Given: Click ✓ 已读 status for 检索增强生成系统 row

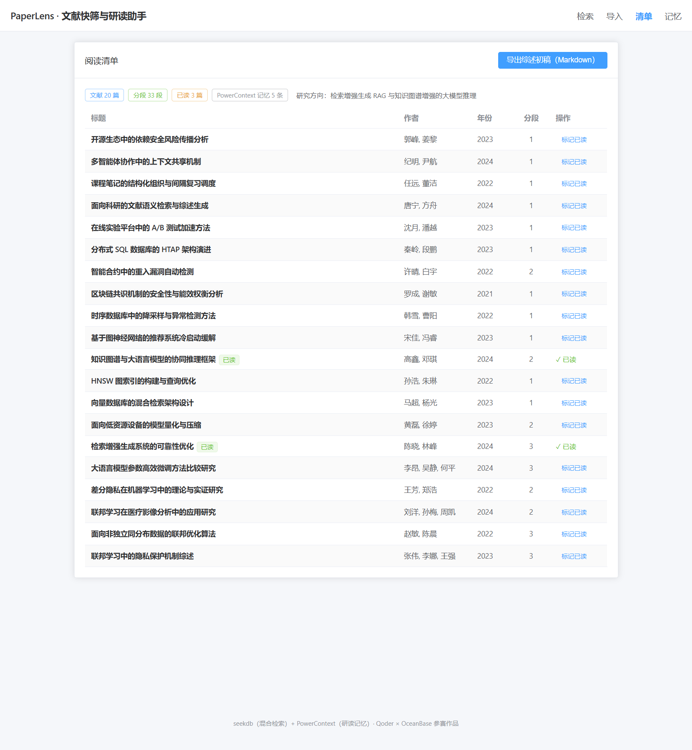Looking at the screenshot, I should [566, 446].
